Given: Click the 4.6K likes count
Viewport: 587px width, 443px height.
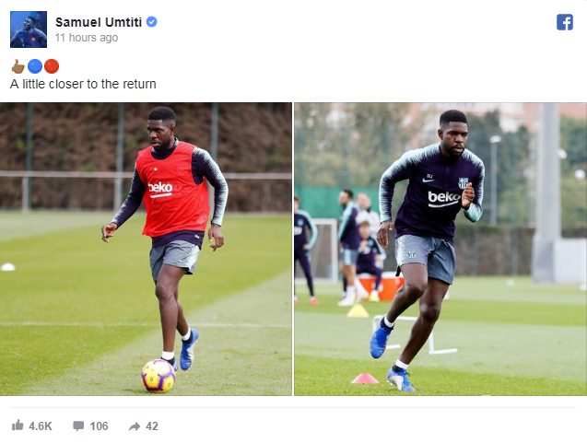Looking at the screenshot, I should pyautogui.click(x=41, y=426).
